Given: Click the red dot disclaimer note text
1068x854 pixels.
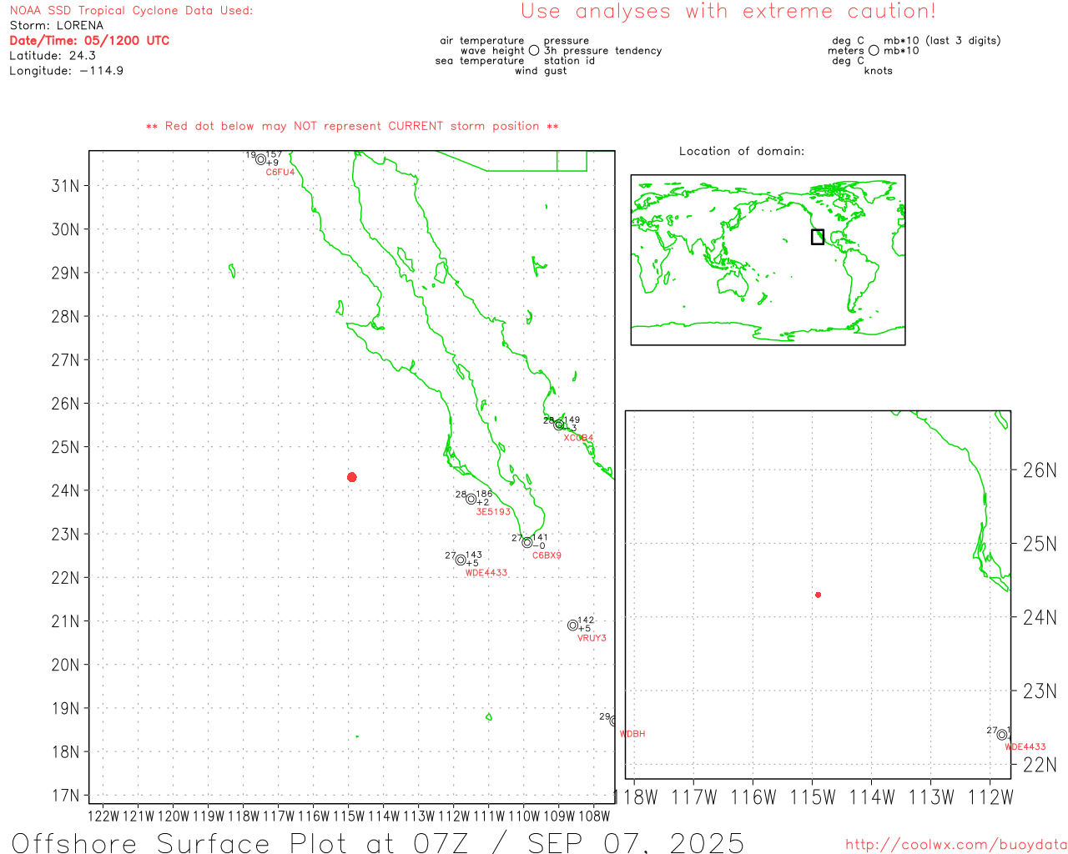Looking at the screenshot, I should (352, 126).
